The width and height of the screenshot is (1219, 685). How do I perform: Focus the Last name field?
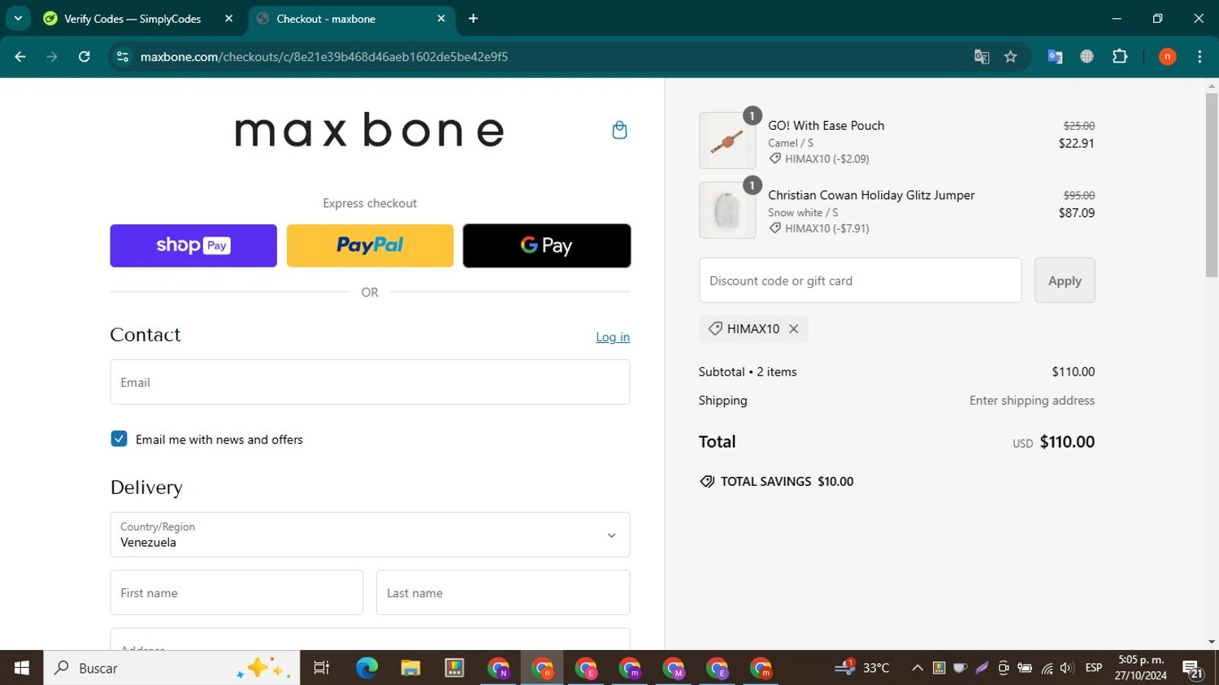tap(503, 592)
